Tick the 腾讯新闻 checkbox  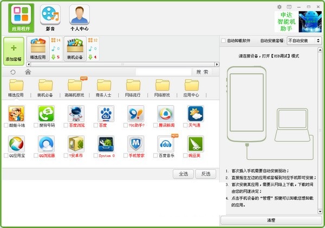pos(155,125)
